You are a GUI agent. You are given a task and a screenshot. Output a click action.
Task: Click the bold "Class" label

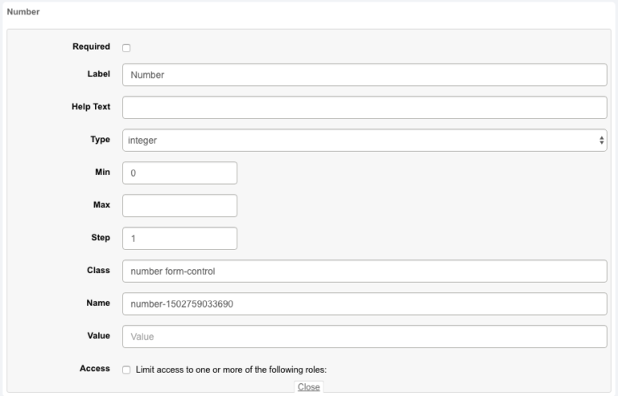coord(98,270)
